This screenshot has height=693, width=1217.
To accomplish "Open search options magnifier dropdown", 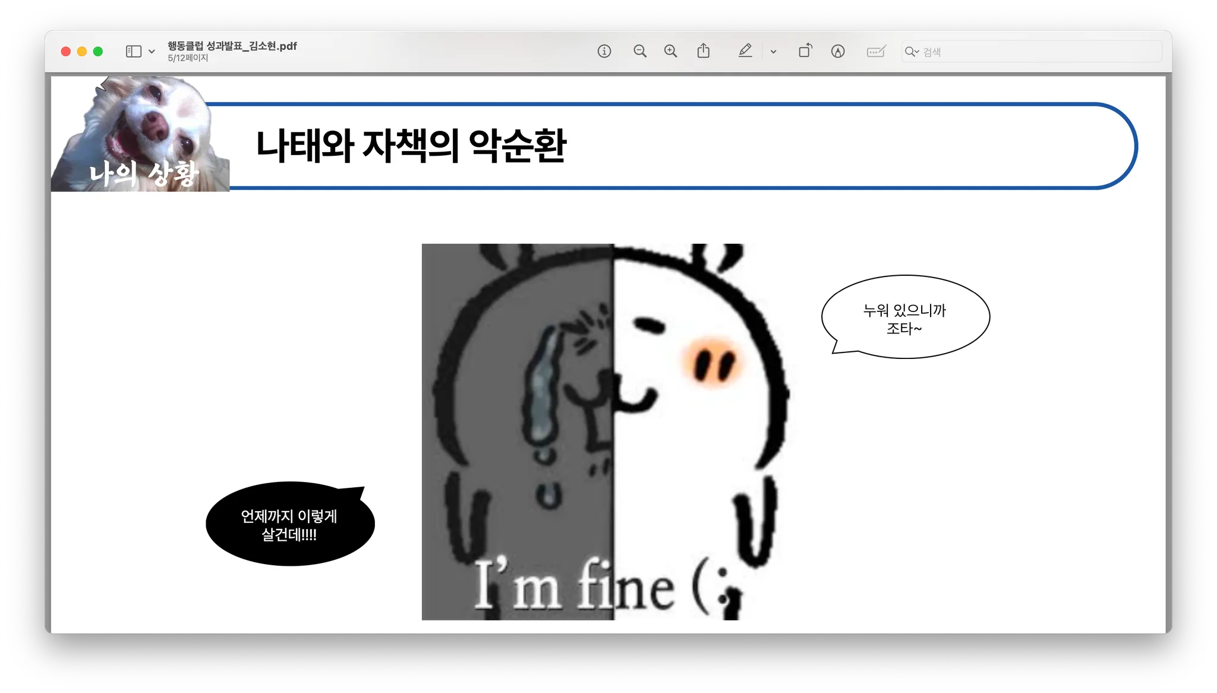I will point(912,52).
